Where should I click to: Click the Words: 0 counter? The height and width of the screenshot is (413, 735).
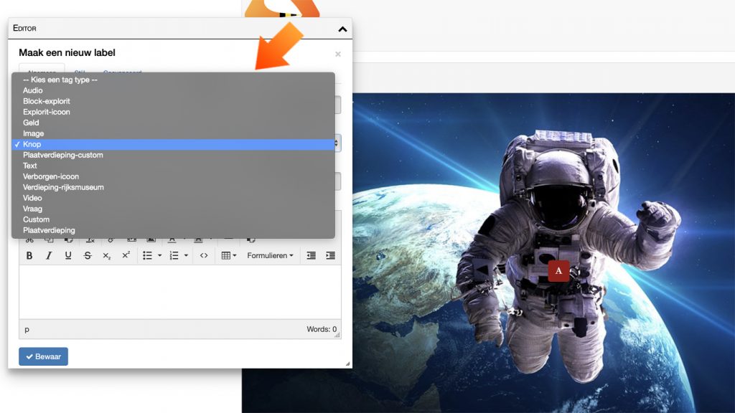click(321, 329)
